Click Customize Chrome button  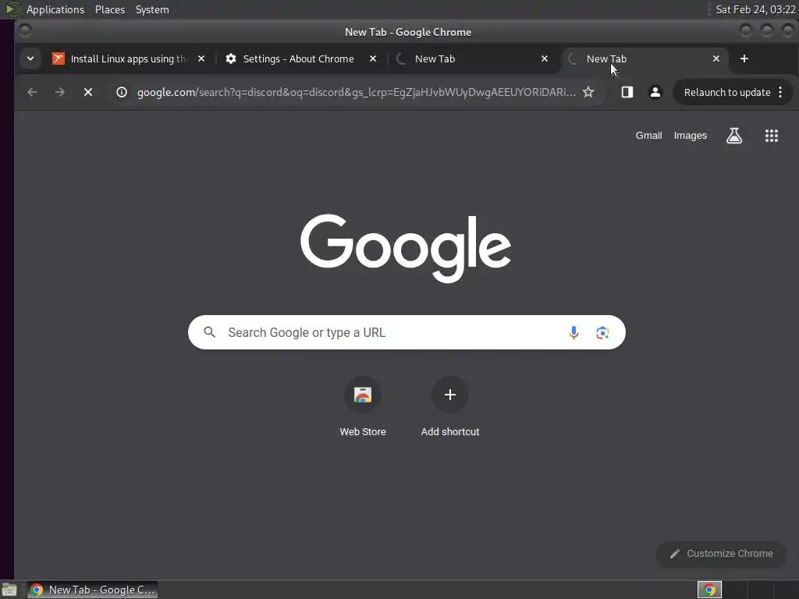[x=721, y=554]
